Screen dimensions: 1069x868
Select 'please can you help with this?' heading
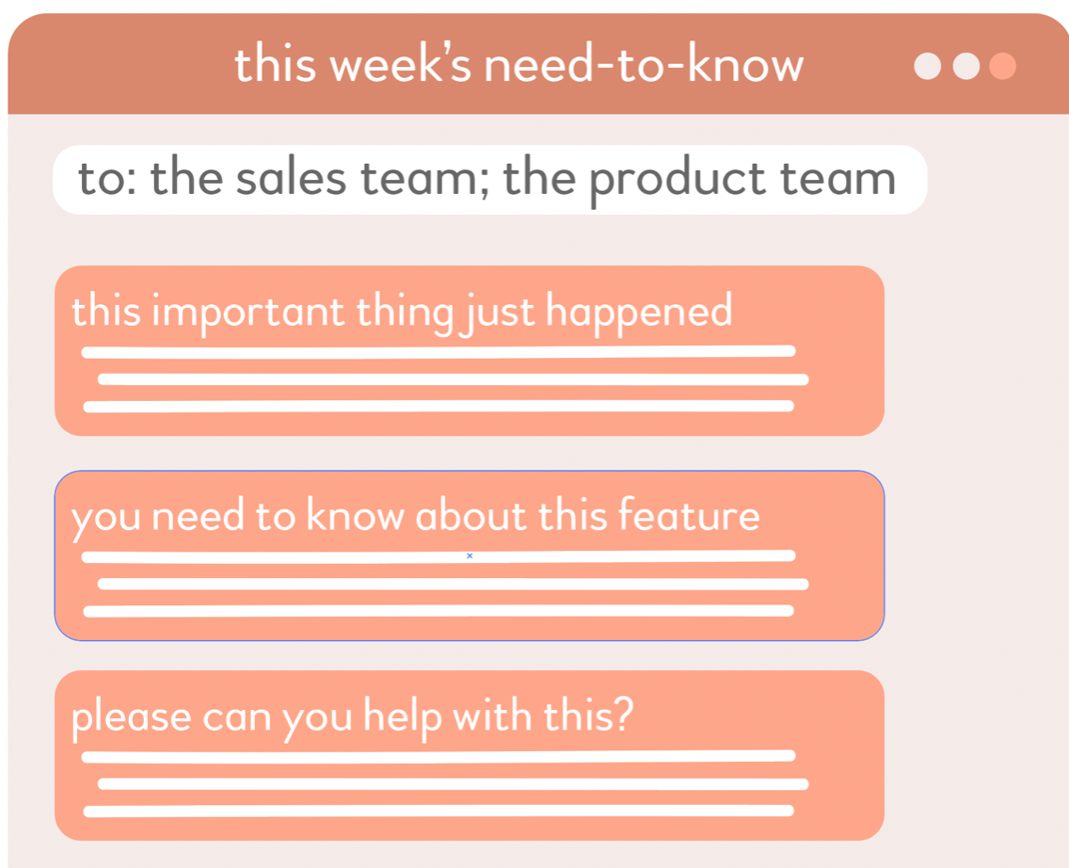coord(352,717)
